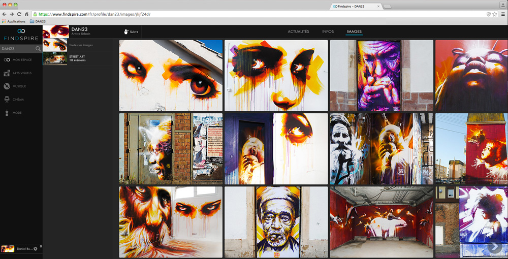Open orange bearded man with eyes image

171,222
